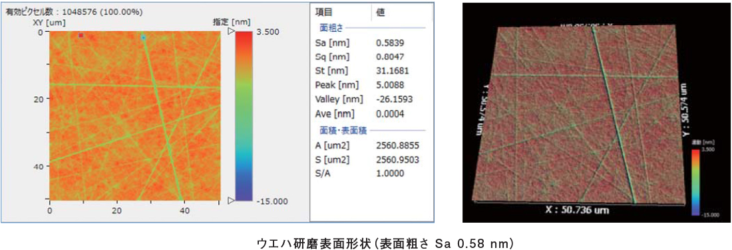The height and width of the screenshot is (250, 732).
Task: Click the lower color scale triangle marker at -15.000
Action: click(231, 201)
